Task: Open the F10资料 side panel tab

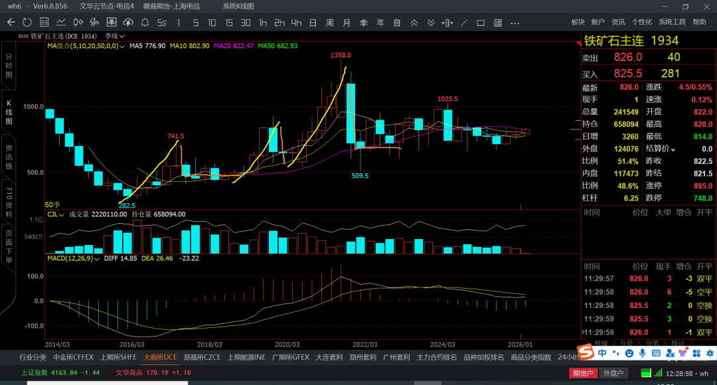Action: click(x=9, y=199)
